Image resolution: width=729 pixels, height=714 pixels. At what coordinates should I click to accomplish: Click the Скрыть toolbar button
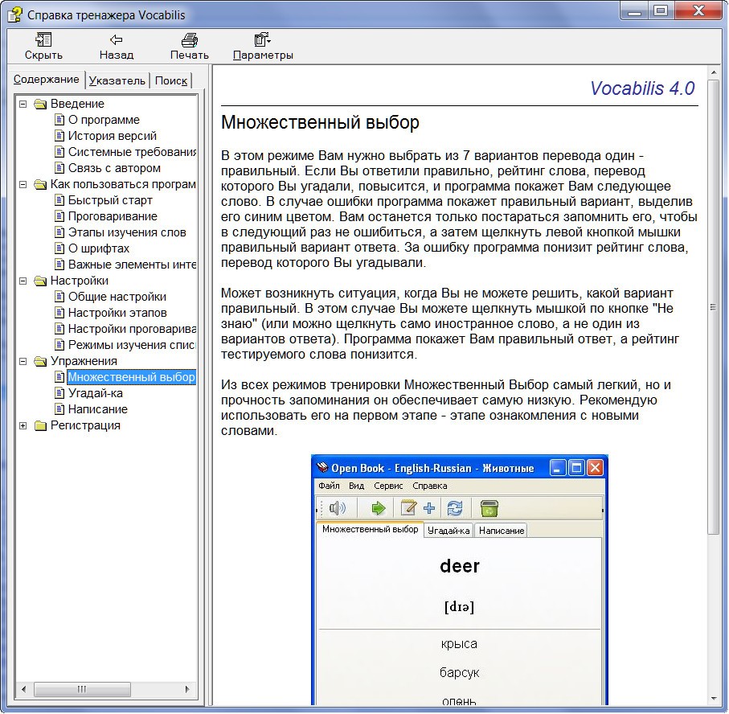[43, 47]
